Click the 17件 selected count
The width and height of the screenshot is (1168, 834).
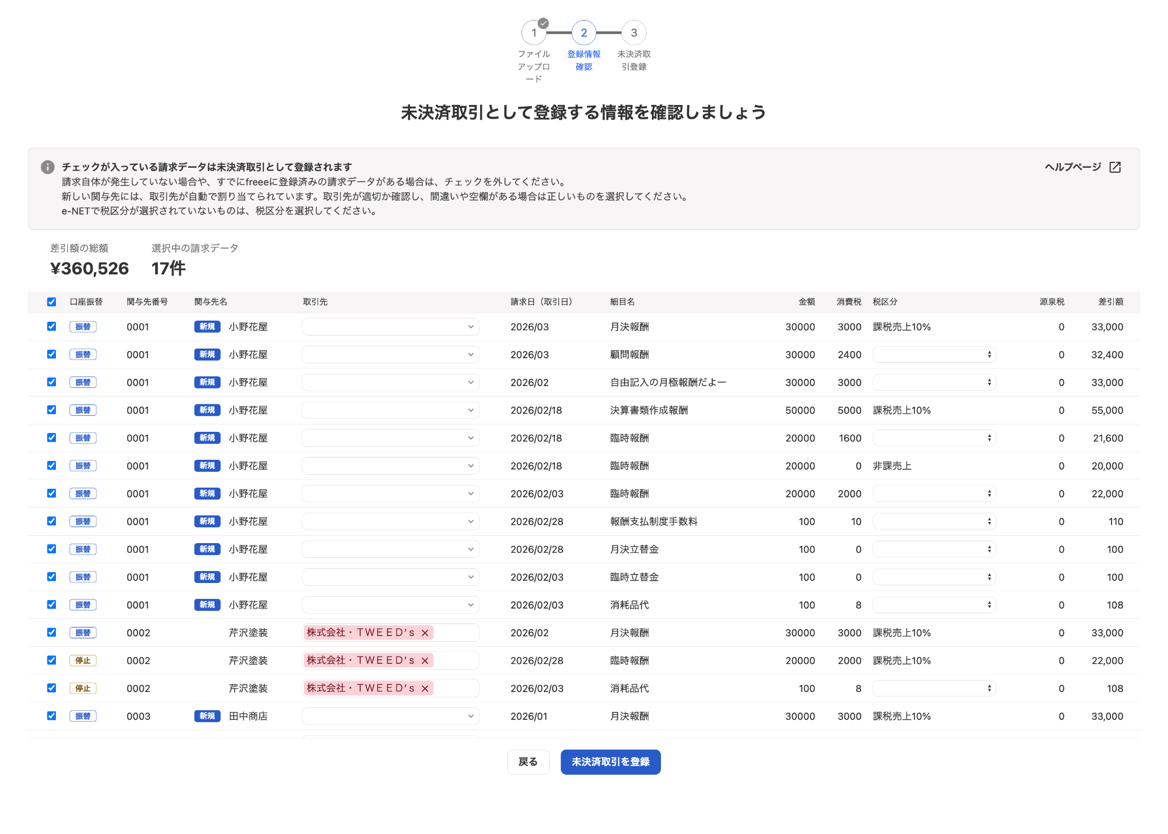(169, 269)
